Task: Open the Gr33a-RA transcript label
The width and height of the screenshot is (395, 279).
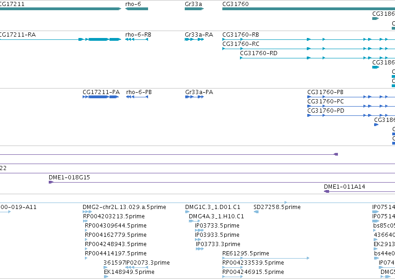Action: [199, 34]
